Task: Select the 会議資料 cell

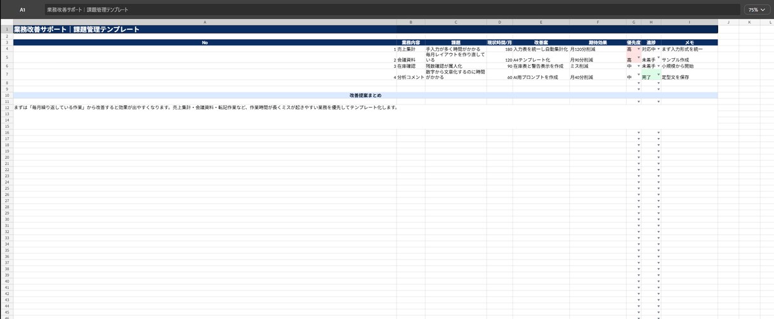Action: click(411, 58)
